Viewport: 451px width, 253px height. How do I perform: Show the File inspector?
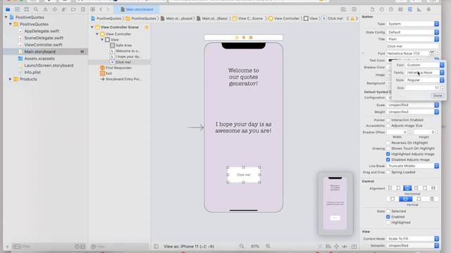pos(372,9)
